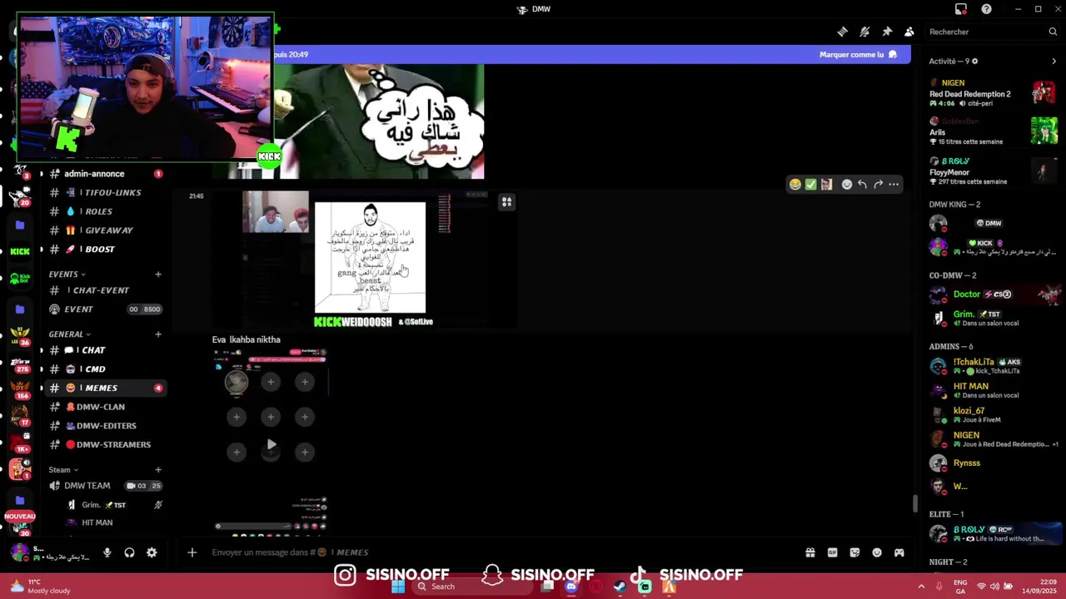Add a channel to EVENTS category plus
Viewport: 1066px width, 599px height.
158,274
